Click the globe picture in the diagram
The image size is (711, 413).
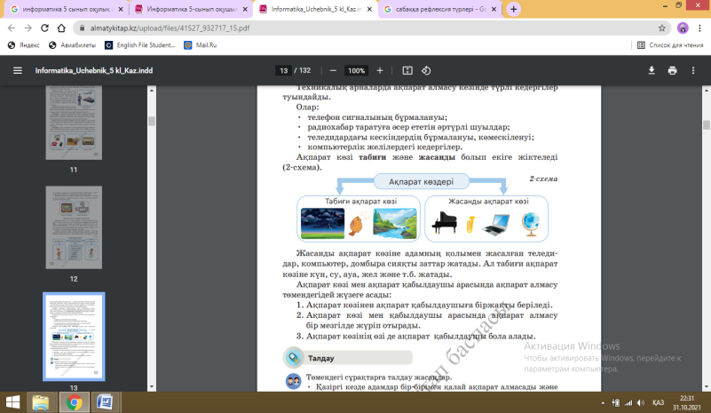pos(530,224)
